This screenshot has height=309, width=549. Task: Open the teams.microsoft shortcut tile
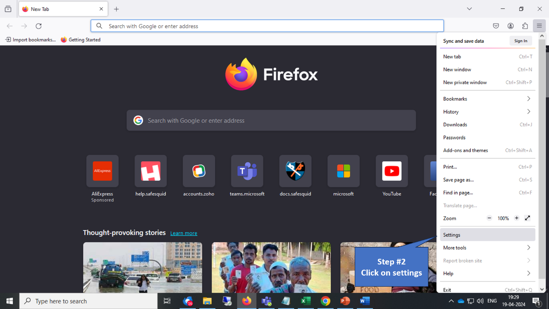[x=247, y=172]
